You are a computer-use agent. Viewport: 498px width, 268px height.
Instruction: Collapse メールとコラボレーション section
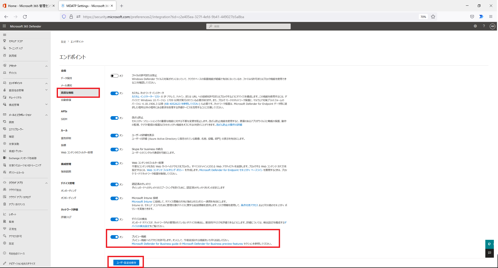[46, 115]
